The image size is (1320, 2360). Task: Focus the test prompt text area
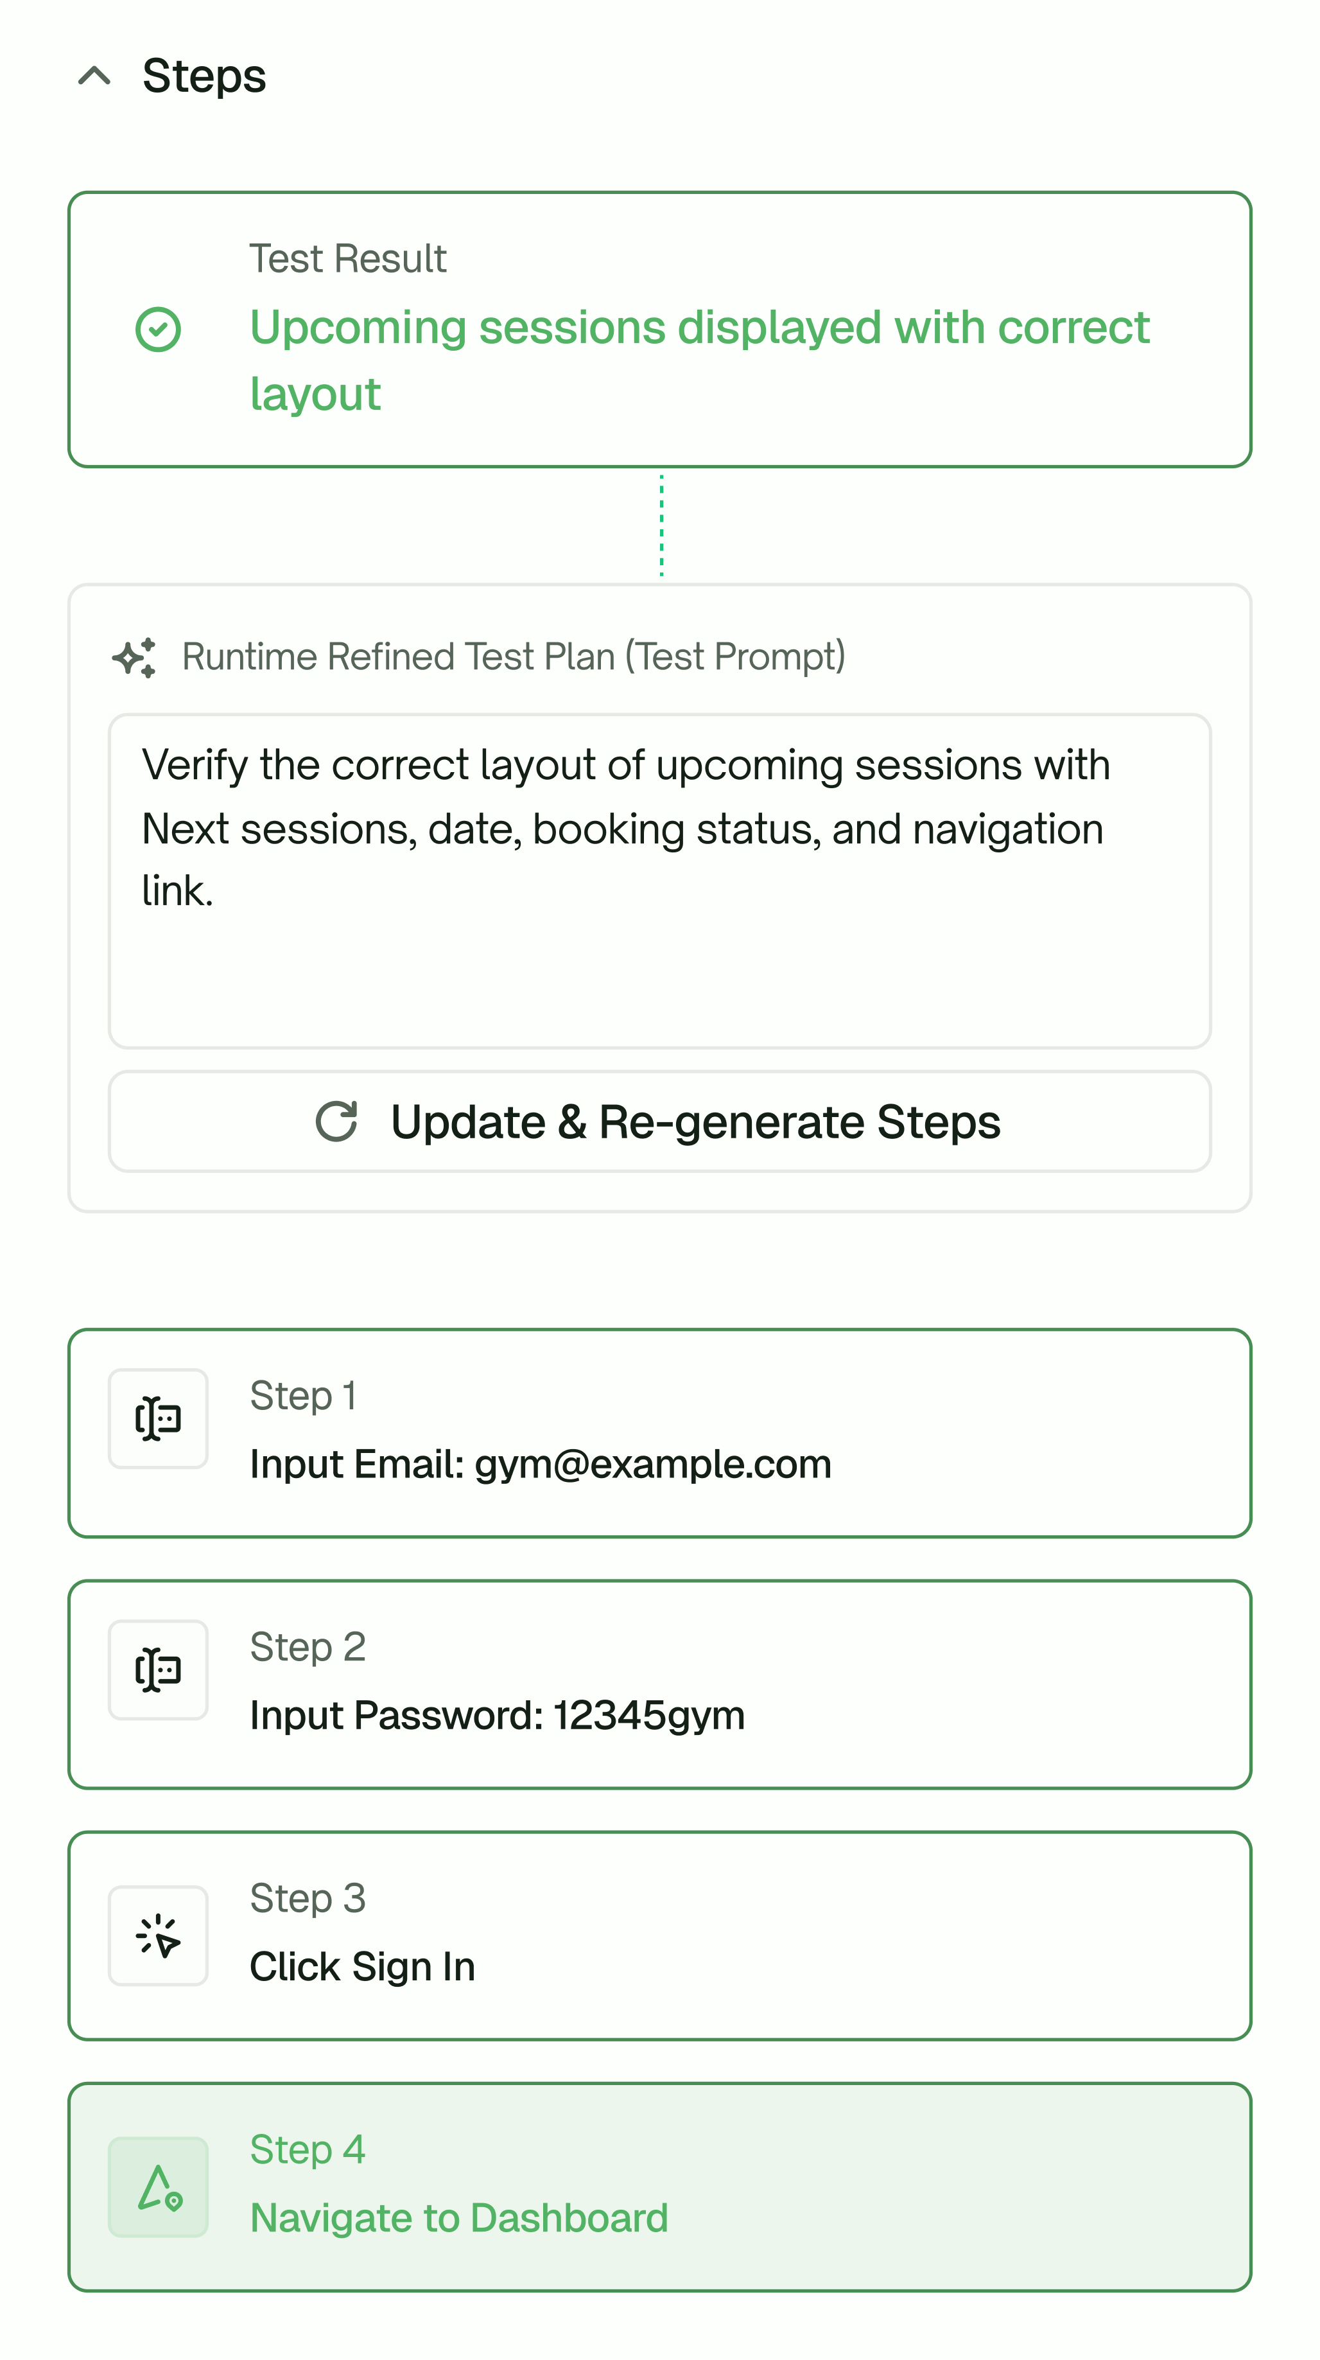(660, 881)
